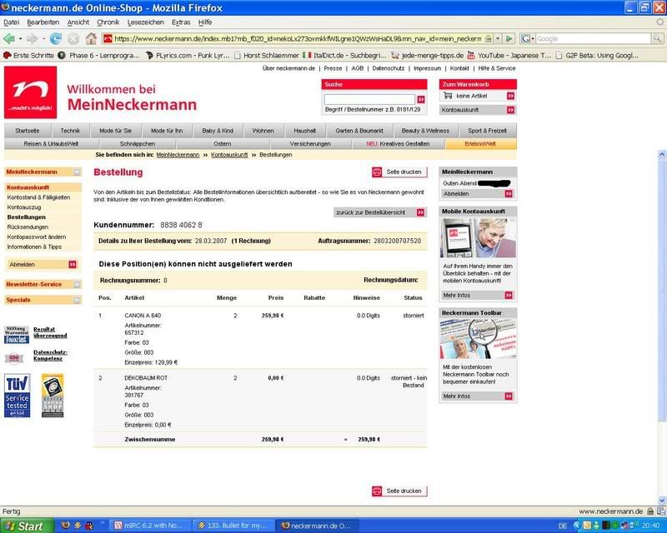Click Mehr Infos under Mobile Kontoauskunft
The image size is (667, 533).
478,295
